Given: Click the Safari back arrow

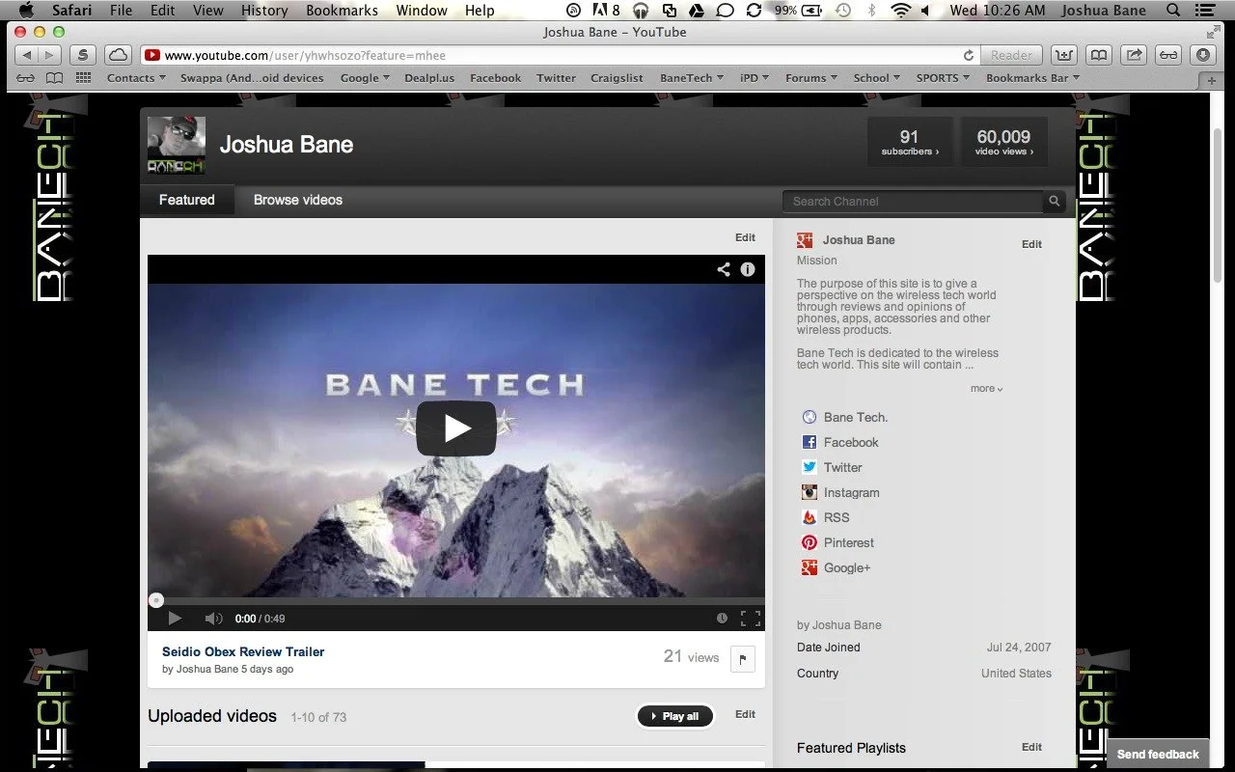Looking at the screenshot, I should click(27, 55).
